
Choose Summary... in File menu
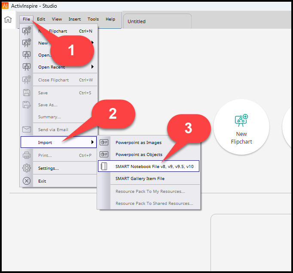(x=59, y=117)
